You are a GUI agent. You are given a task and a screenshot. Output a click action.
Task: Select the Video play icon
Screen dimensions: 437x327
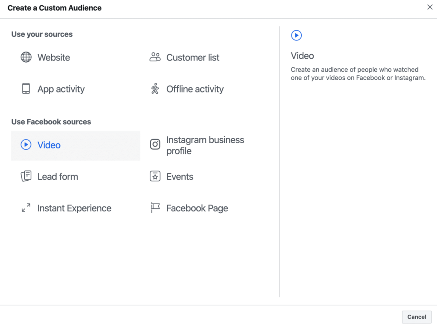click(x=26, y=145)
